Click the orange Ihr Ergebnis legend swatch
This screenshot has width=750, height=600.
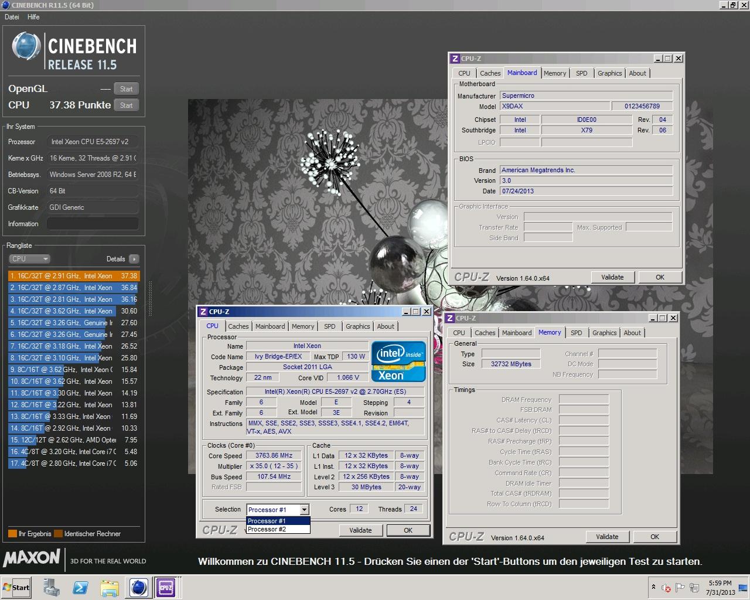(12, 534)
